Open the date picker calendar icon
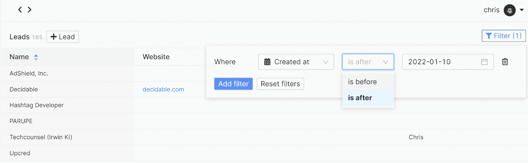The width and height of the screenshot is (528, 163). tap(484, 62)
